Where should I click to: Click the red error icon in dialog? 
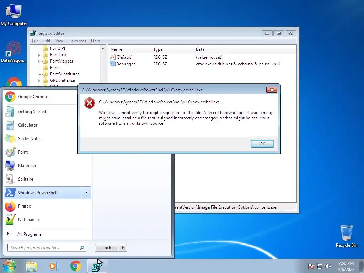point(90,103)
